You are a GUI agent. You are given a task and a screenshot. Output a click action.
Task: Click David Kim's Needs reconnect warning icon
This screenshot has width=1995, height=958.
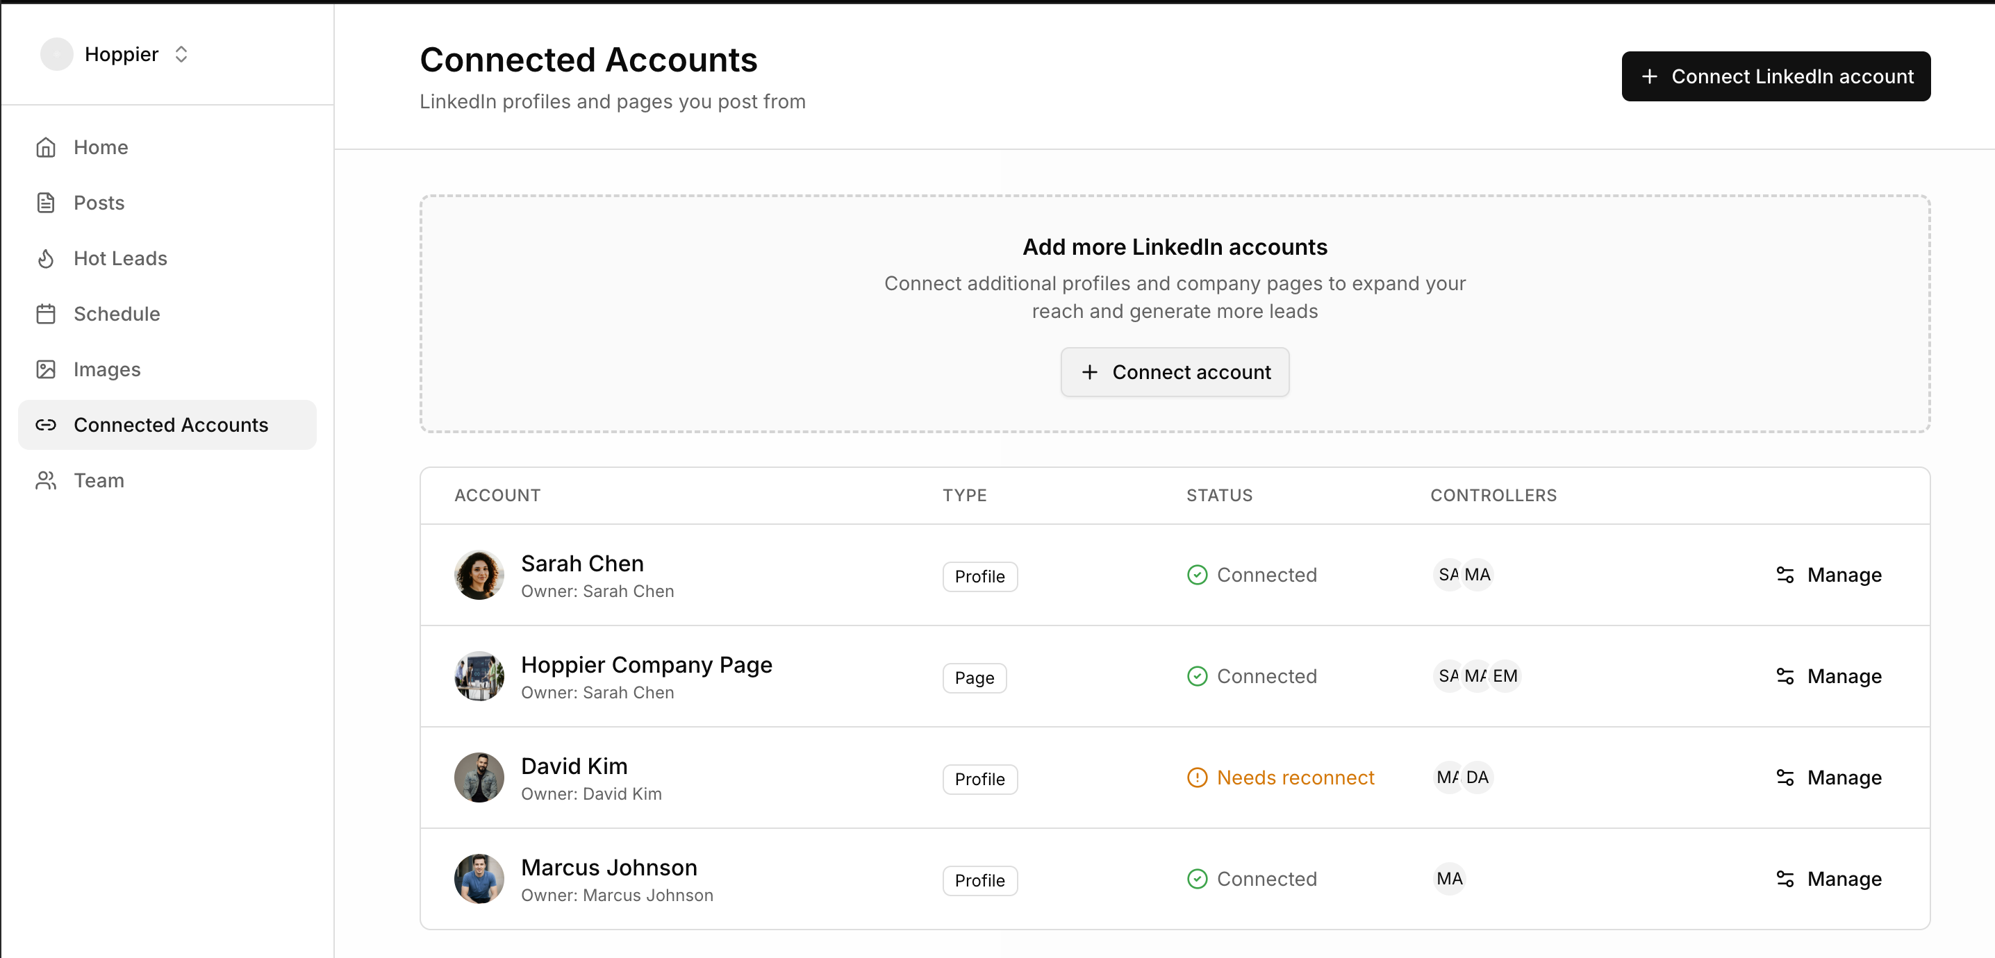coord(1197,778)
